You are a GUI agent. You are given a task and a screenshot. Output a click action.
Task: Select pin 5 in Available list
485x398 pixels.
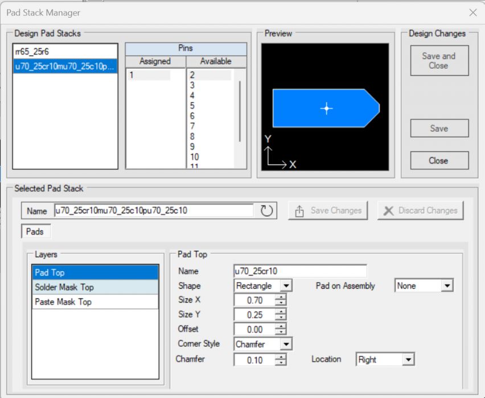[193, 106]
